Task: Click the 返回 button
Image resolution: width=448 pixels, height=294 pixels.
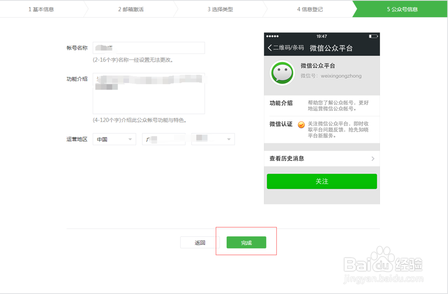Action: pyautogui.click(x=200, y=242)
